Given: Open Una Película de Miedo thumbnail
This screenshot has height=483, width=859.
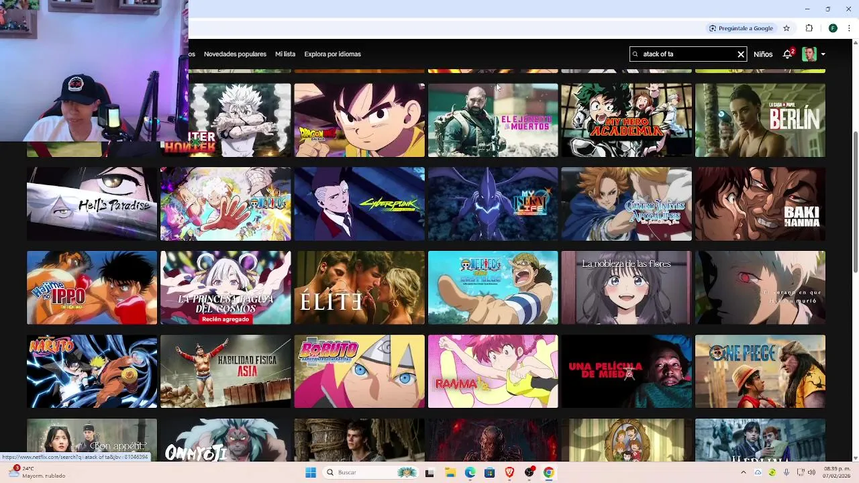Looking at the screenshot, I should 626,372.
